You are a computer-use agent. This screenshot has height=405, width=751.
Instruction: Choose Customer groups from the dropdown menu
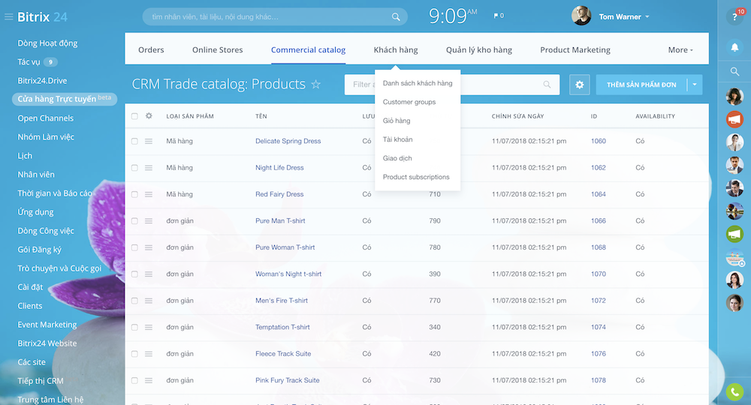coord(409,102)
